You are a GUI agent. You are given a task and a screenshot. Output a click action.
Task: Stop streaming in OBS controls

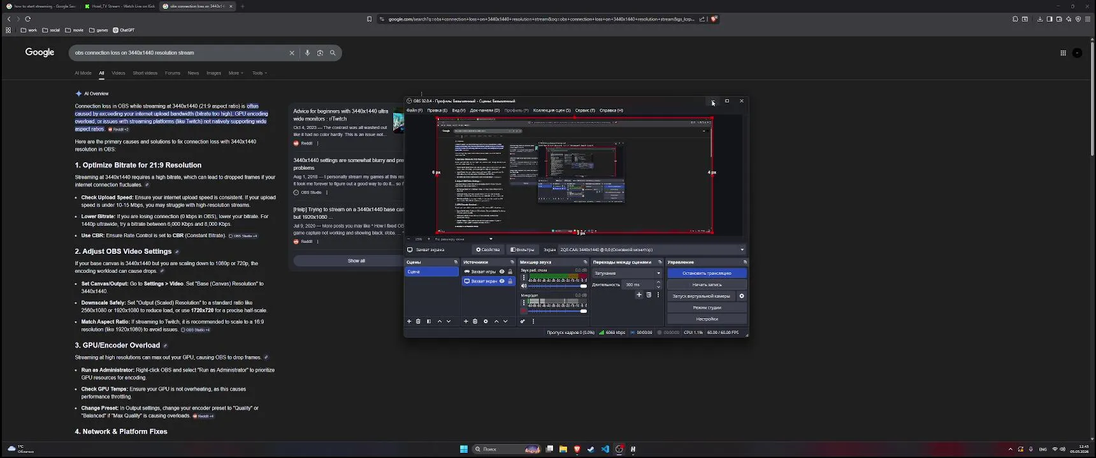707,273
